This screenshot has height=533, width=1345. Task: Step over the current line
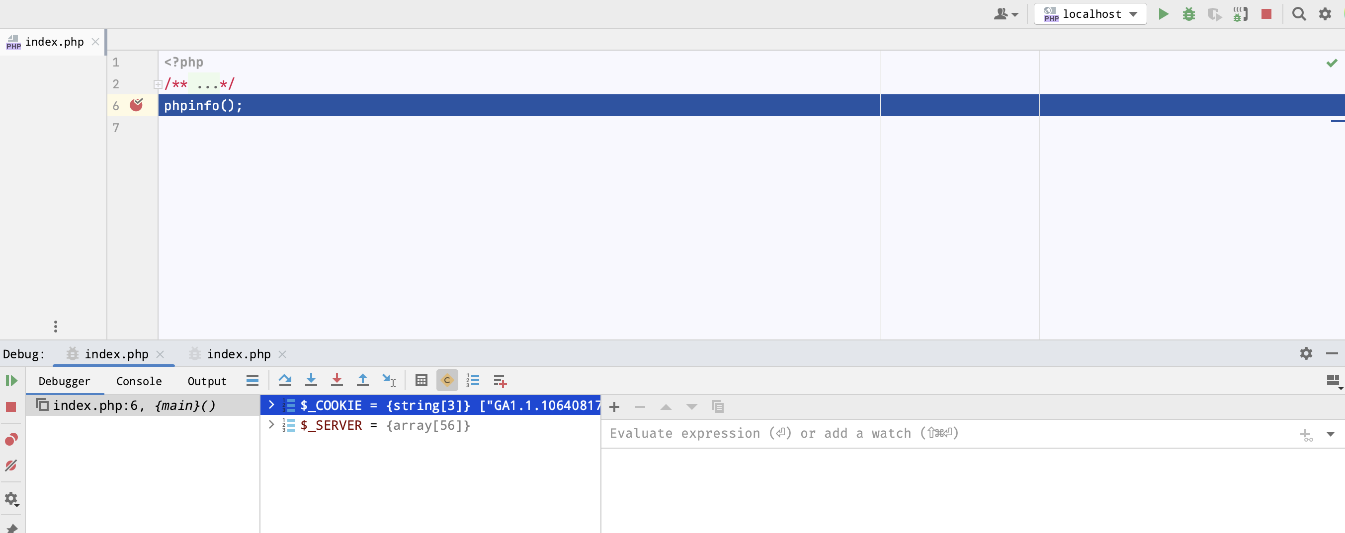click(285, 380)
